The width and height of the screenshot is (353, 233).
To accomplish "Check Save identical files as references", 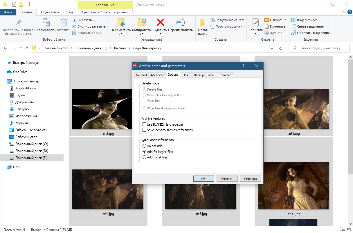I will (145, 130).
